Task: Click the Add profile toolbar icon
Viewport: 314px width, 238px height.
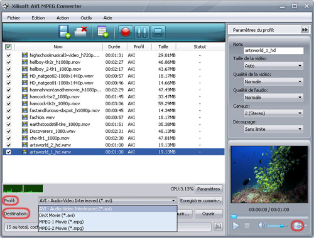Action: point(103,32)
